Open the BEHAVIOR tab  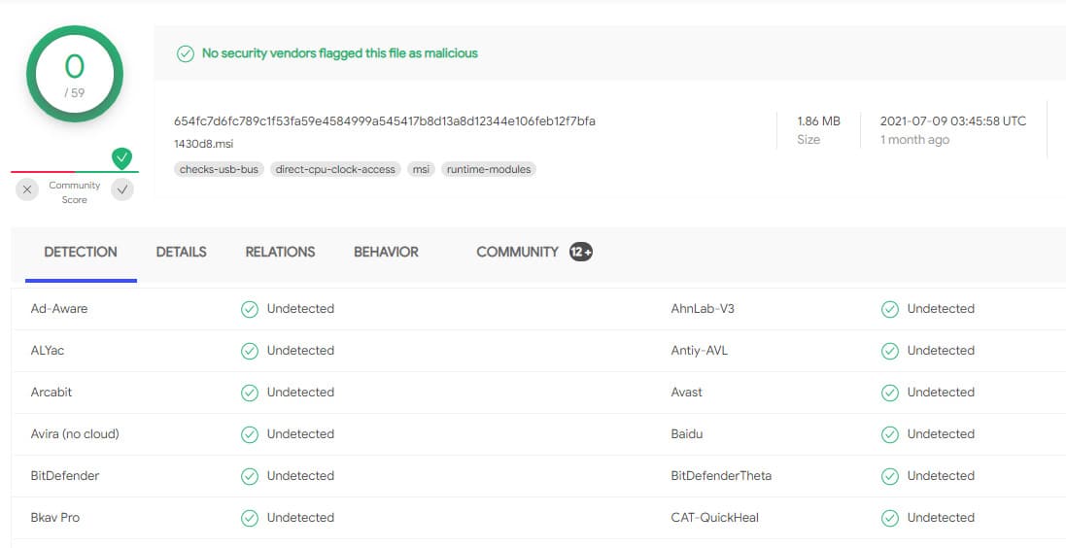(386, 253)
